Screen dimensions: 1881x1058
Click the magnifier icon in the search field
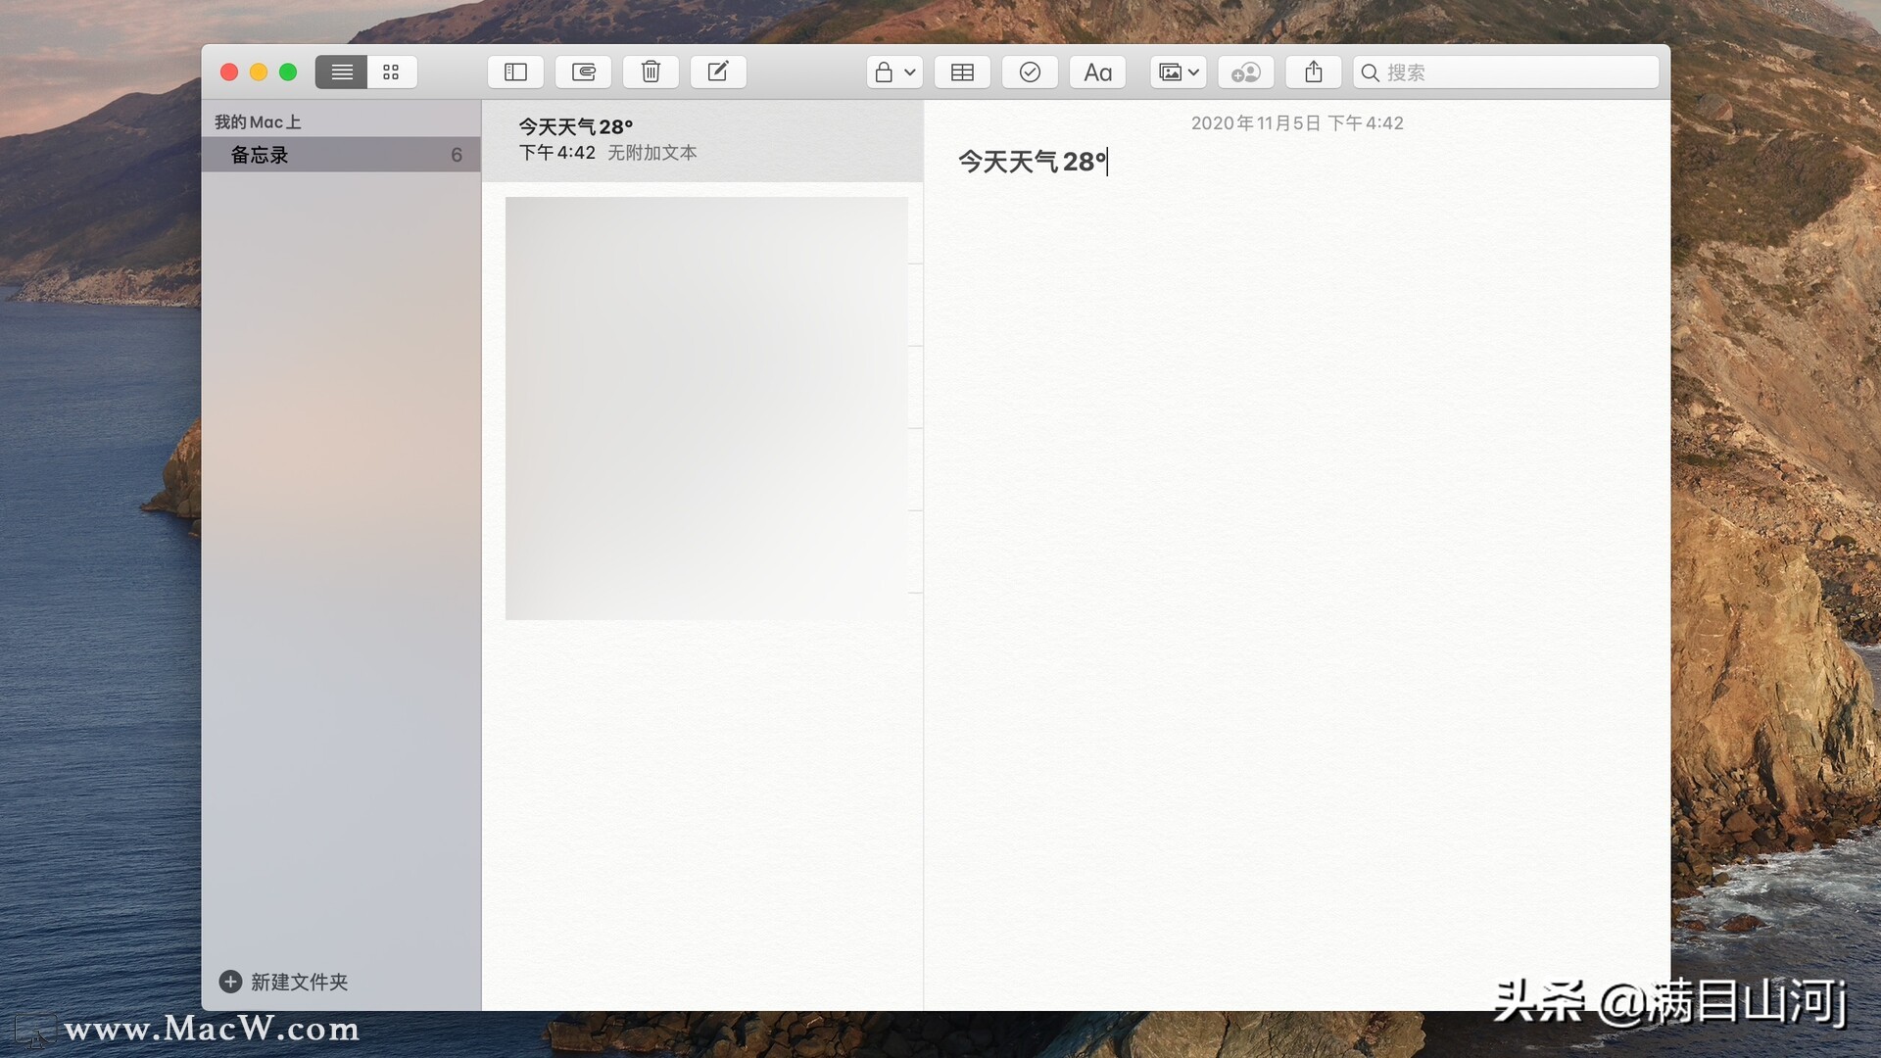pyautogui.click(x=1371, y=73)
